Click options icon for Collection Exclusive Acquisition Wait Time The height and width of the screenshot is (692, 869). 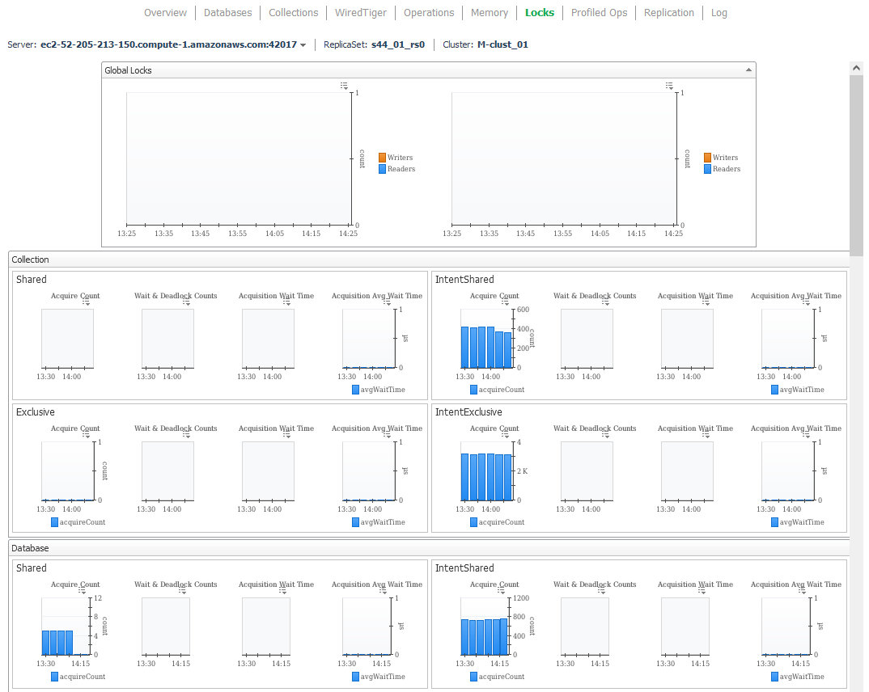(x=287, y=435)
